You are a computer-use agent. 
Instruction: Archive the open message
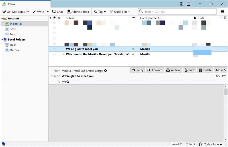173,70
